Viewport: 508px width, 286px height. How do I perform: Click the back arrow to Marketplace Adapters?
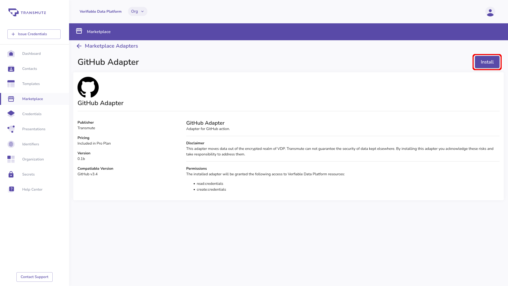click(x=79, y=46)
